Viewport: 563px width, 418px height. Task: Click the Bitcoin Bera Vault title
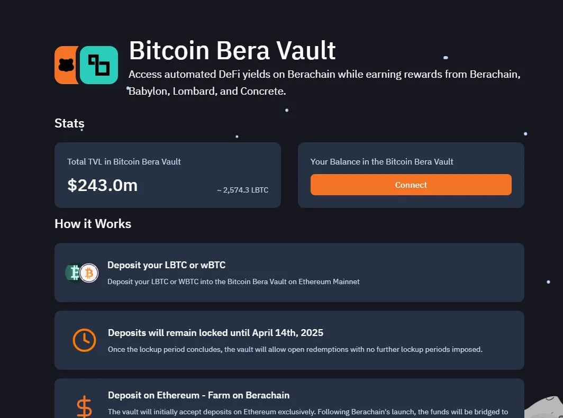(232, 51)
